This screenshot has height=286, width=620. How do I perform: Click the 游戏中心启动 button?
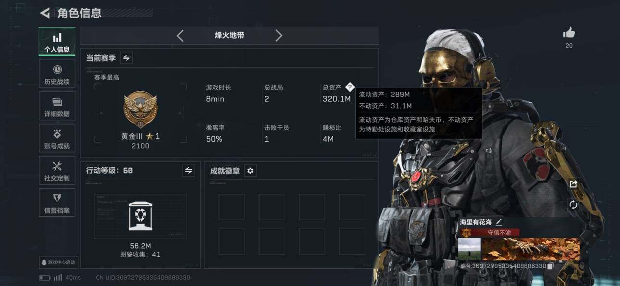pos(59,262)
